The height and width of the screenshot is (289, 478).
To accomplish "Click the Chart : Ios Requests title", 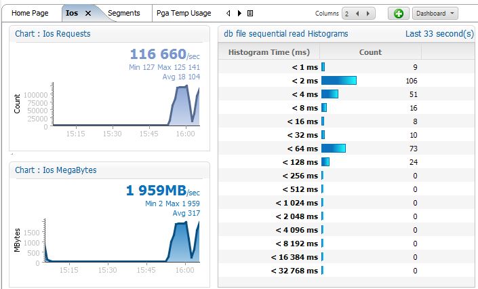I will [x=53, y=33].
